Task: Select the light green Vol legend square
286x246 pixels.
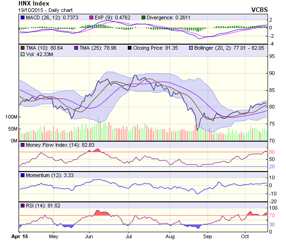Action: 22,54
